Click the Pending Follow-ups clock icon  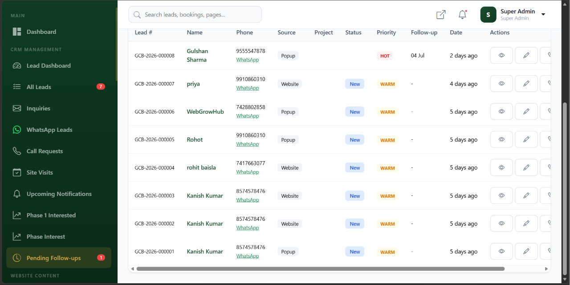click(17, 258)
